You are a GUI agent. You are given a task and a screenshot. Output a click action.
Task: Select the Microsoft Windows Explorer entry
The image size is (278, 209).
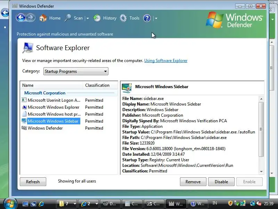54,107
